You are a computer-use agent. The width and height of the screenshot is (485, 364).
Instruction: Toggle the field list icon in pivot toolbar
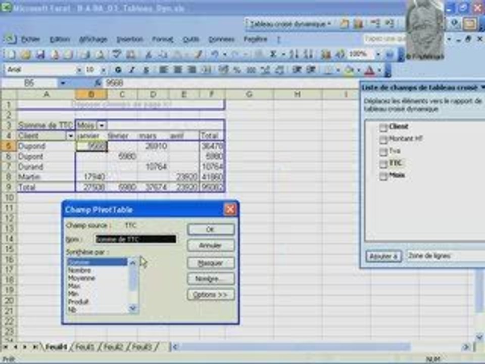[x=469, y=24]
